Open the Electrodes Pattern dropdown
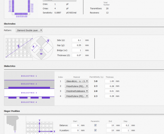Screen dimensions: 164x134 [29, 30]
